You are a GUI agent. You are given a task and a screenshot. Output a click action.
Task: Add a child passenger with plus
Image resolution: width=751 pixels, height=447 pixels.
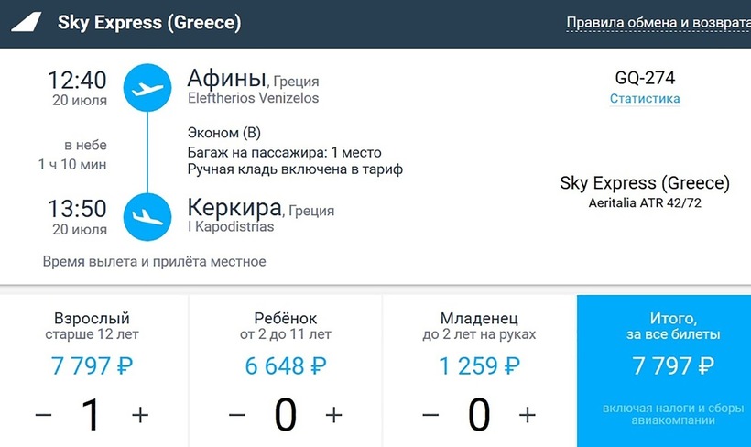(333, 415)
